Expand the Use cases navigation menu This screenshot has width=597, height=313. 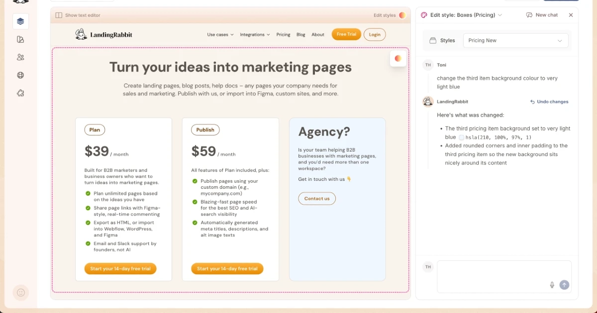(220, 35)
